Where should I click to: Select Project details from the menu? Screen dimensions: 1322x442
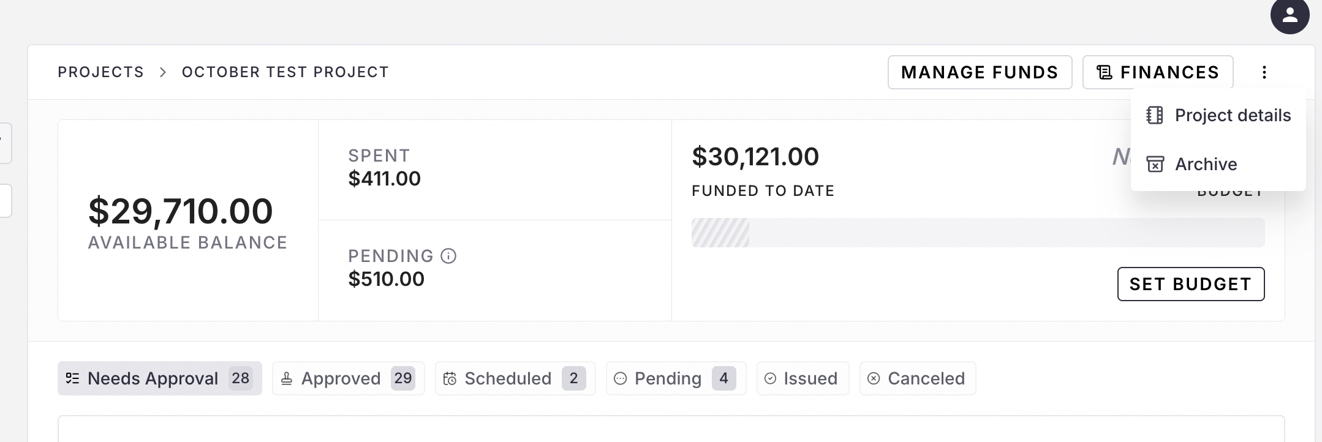1232,115
